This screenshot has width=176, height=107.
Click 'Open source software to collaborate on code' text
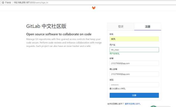(x=59, y=34)
